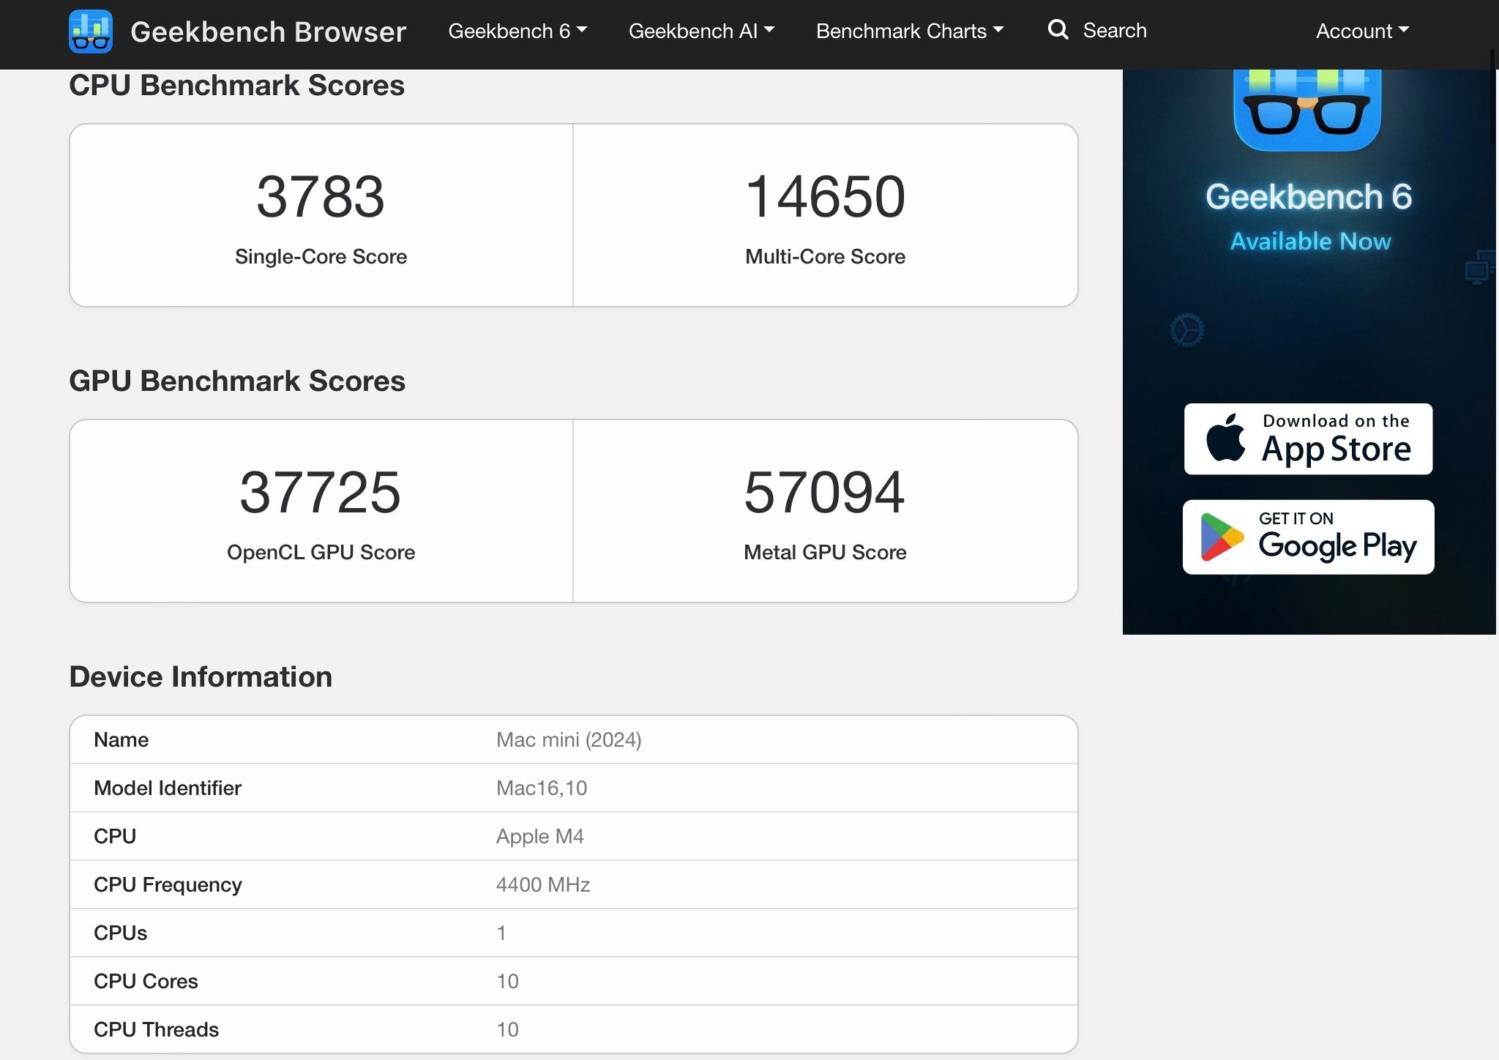This screenshot has width=1499, height=1060.
Task: Click the Google Play triangle logo
Action: (1221, 537)
